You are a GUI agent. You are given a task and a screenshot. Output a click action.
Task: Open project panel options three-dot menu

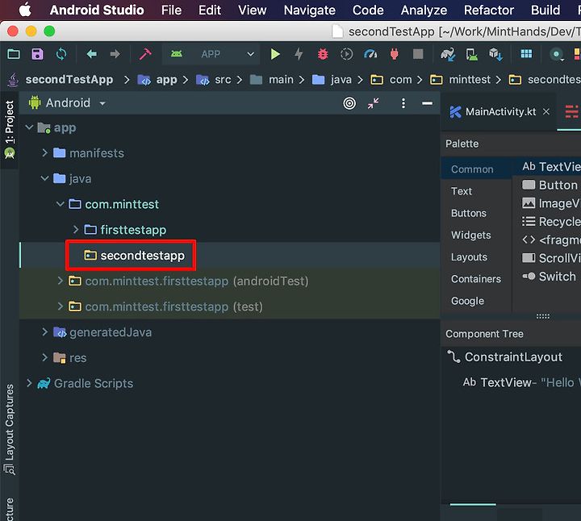(x=403, y=103)
